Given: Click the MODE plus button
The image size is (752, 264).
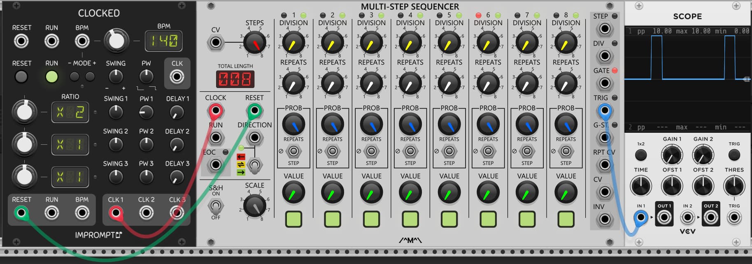Looking at the screenshot, I should click(90, 76).
